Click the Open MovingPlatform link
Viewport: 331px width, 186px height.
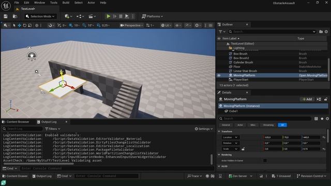[313, 75]
